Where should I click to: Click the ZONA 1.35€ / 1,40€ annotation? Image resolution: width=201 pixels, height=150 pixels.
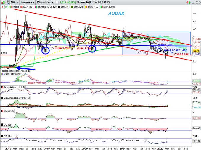point(176,50)
